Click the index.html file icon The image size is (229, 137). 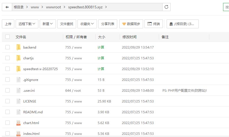(x=18, y=133)
